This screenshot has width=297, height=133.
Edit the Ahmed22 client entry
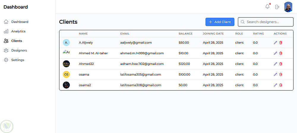tap(275, 64)
